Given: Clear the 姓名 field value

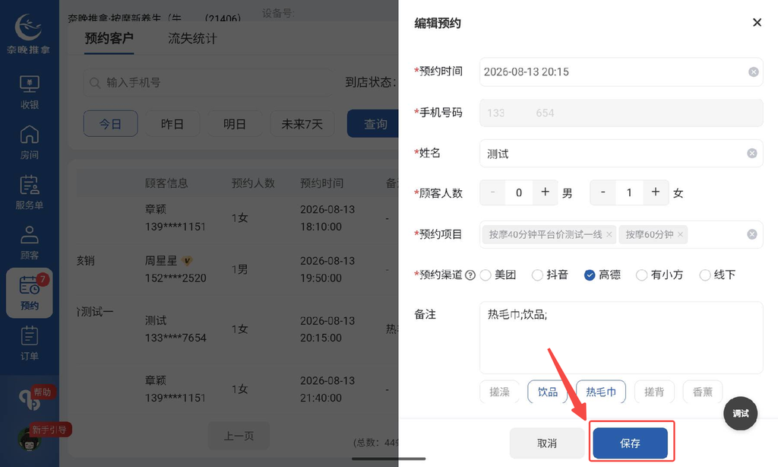Looking at the screenshot, I should 752,154.
